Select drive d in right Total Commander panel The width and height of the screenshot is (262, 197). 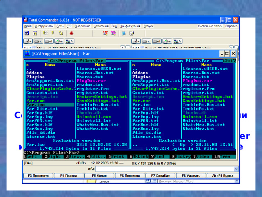tap(157, 41)
